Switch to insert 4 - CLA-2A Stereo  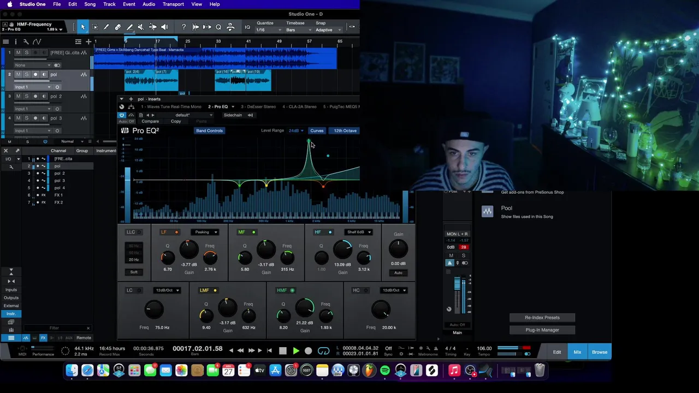pyautogui.click(x=299, y=106)
